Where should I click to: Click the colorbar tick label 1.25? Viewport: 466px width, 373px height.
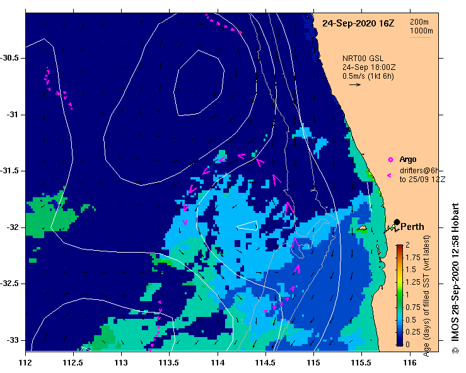pos(413,282)
